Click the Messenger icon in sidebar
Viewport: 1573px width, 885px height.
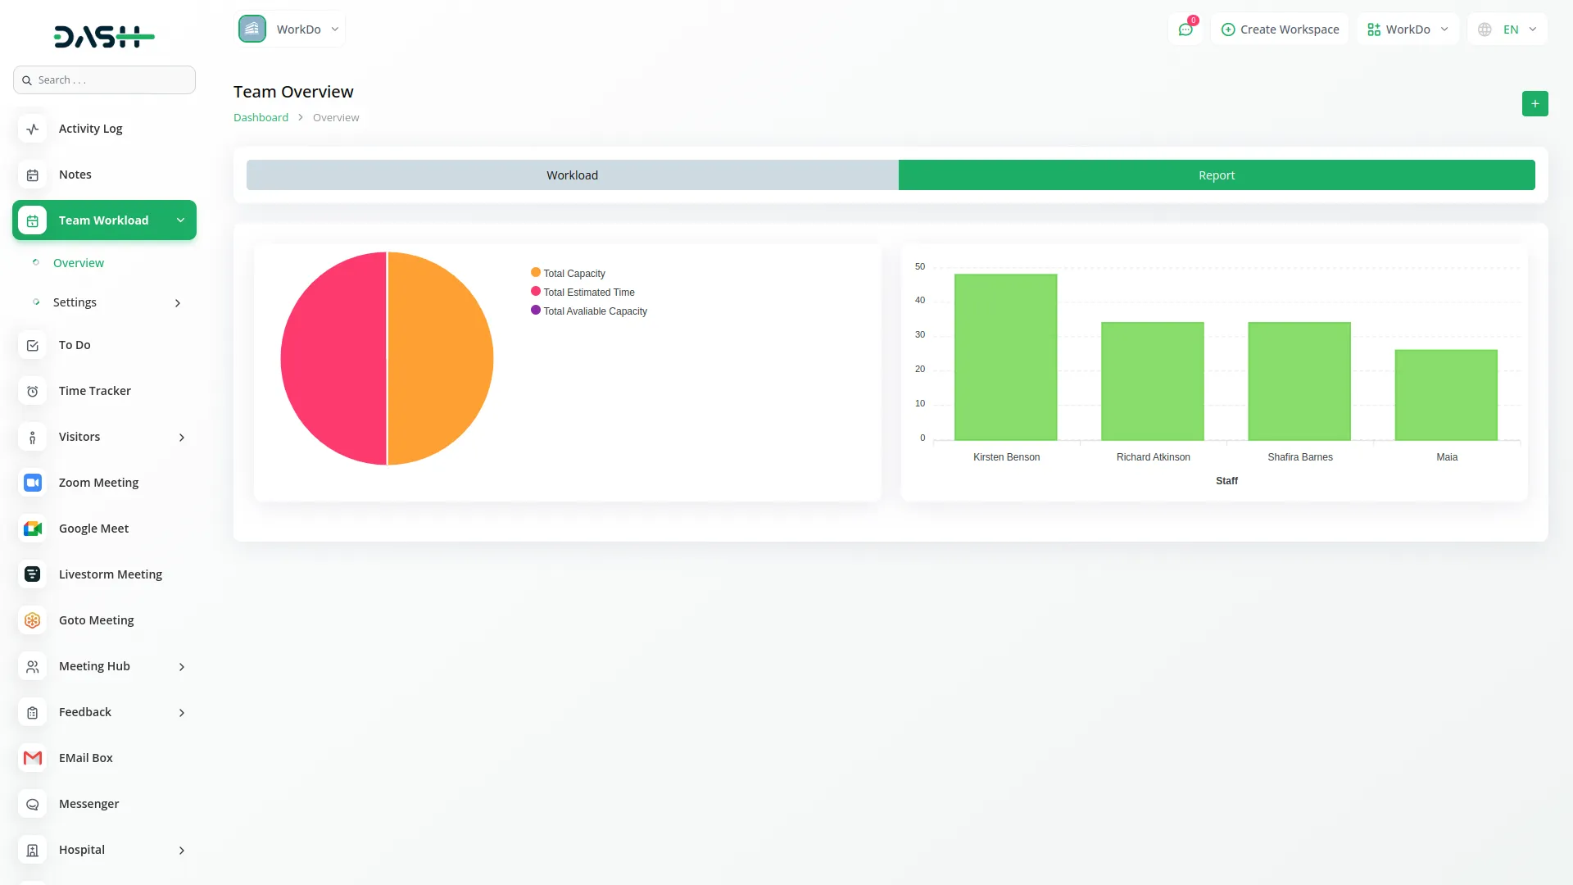click(32, 804)
